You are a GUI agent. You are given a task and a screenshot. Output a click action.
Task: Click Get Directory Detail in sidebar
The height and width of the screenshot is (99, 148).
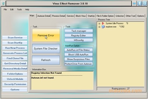coord(15,63)
